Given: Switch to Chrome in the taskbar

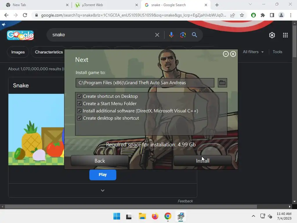Looking at the screenshot, I should [168, 216].
